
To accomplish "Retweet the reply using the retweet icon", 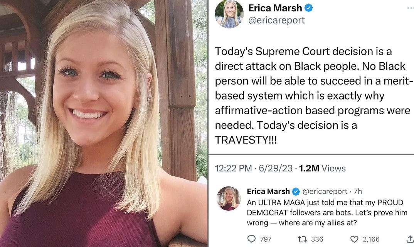I will click(x=303, y=239).
